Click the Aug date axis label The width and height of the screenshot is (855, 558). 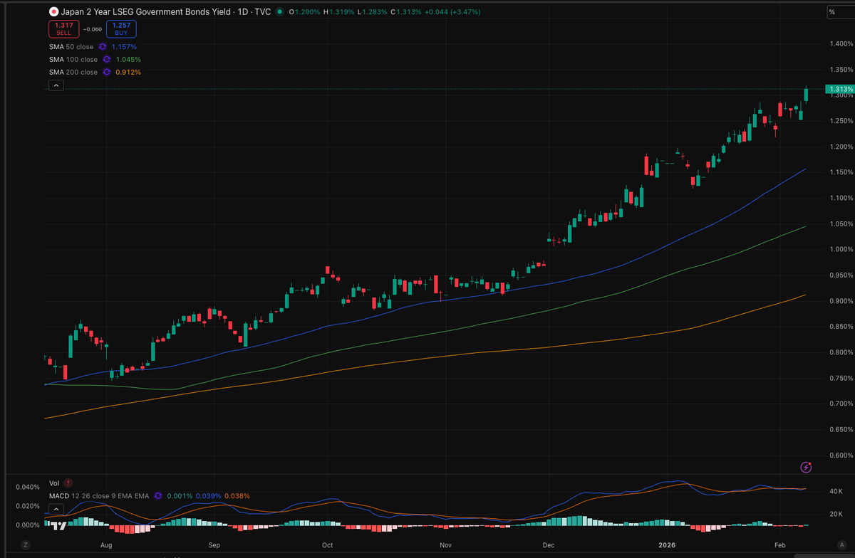coord(106,545)
